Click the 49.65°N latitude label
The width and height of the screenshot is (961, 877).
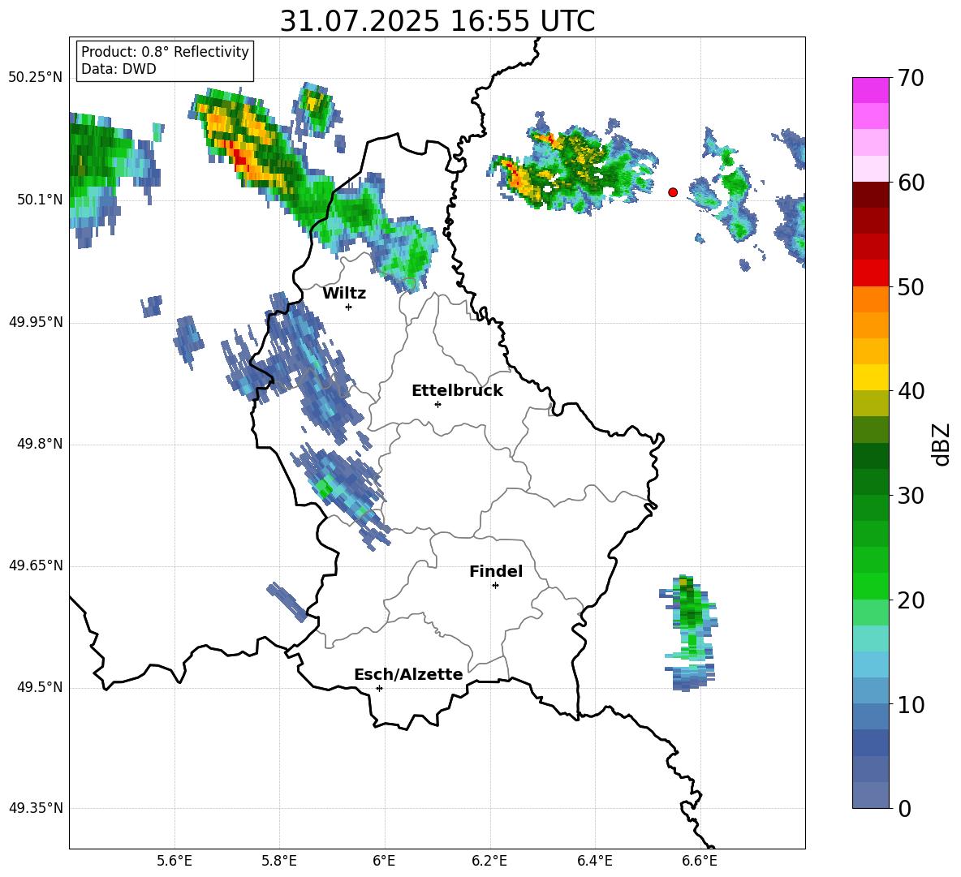click(x=36, y=565)
